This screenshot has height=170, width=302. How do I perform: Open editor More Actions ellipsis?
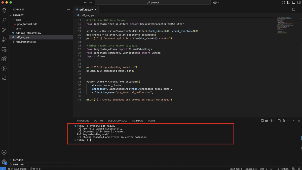tap(298, 10)
